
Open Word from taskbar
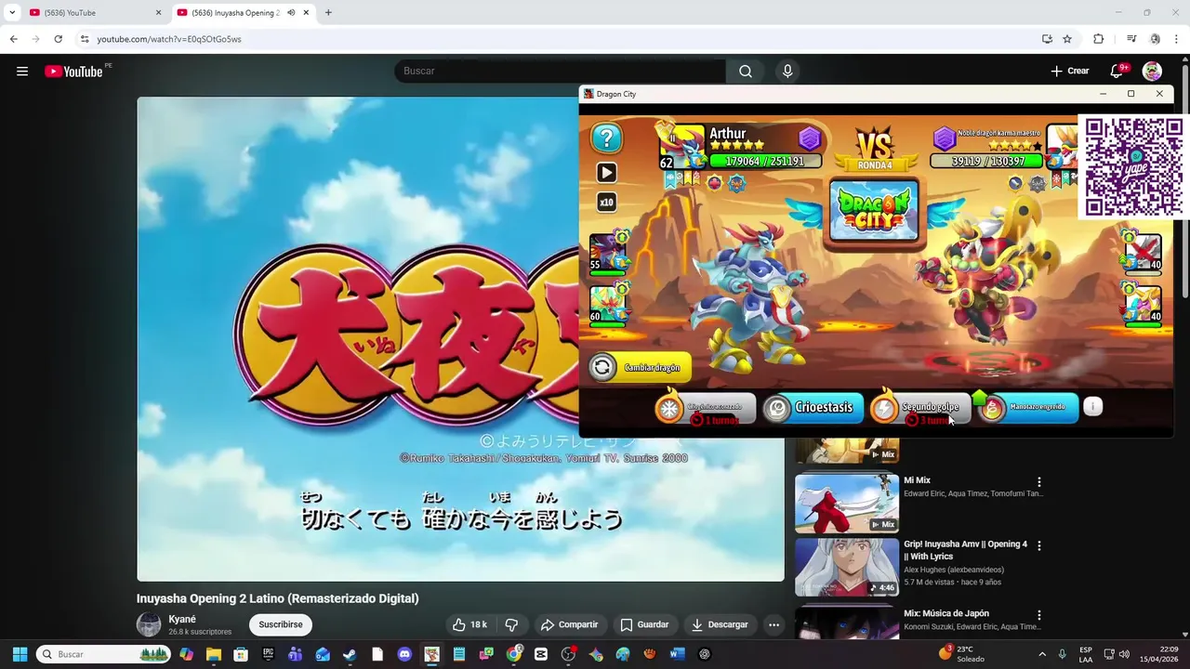coord(677,654)
